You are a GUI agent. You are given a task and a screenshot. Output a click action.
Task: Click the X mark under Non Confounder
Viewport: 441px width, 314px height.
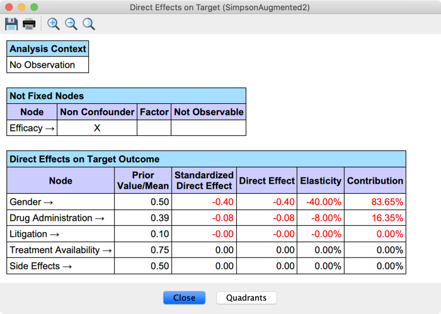click(x=97, y=128)
